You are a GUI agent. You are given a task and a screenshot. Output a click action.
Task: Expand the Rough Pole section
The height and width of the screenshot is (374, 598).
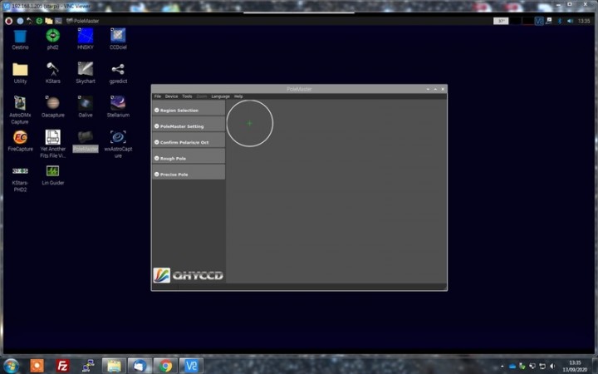pos(189,158)
